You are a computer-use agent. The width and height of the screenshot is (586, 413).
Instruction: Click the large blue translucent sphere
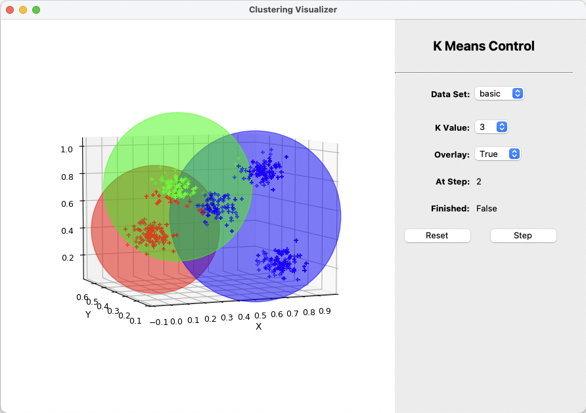[302, 217]
